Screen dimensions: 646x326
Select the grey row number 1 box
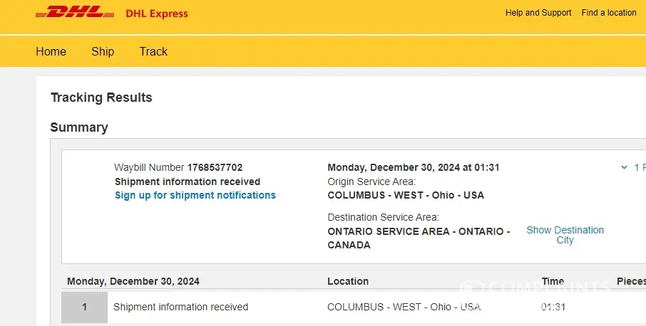[x=84, y=307]
